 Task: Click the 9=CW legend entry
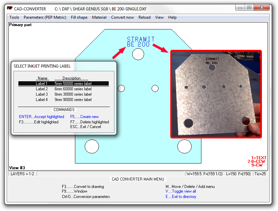click(257, 165)
